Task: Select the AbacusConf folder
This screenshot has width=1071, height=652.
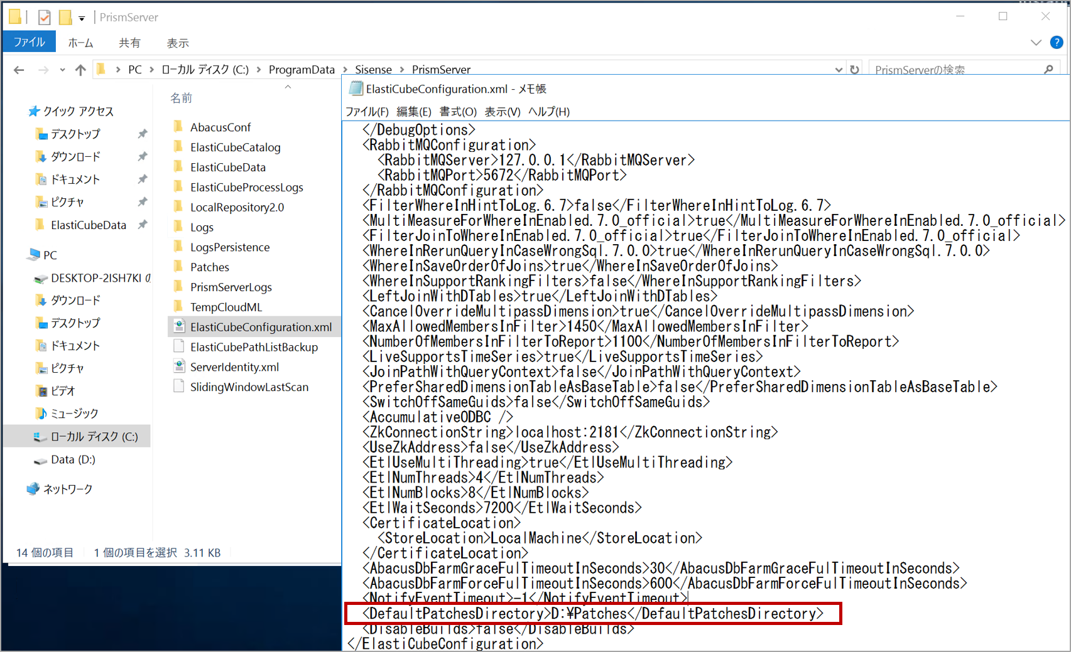Action: tap(220, 127)
